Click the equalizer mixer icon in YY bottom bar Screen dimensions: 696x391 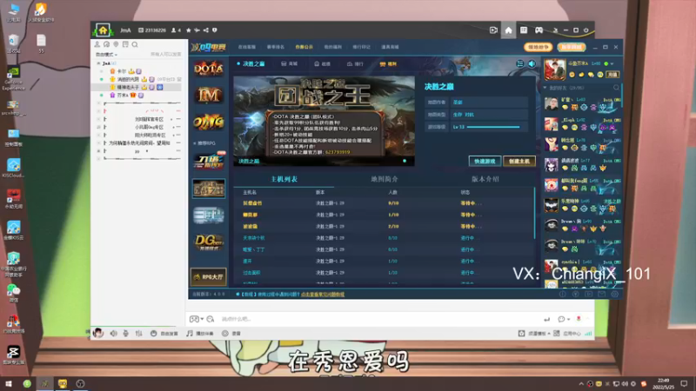139,334
